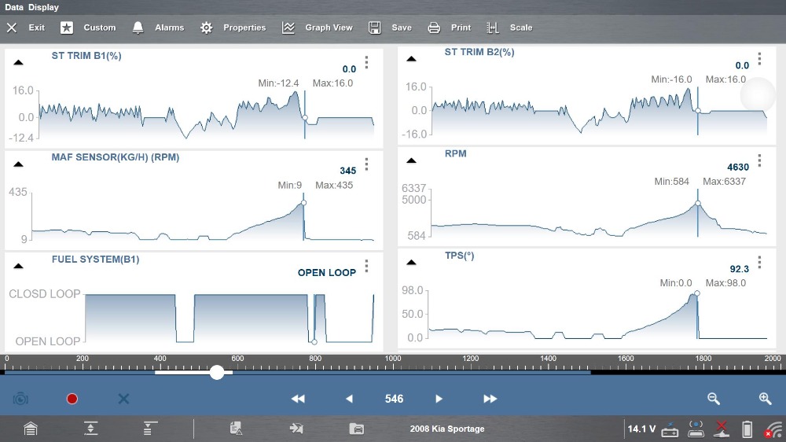Click Exit to leave Data Display
The image size is (786, 442).
(25, 28)
